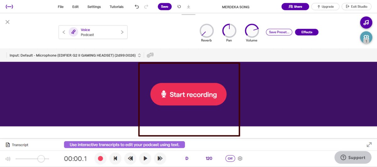The image size is (377, 167).
Task: Select the Voice Podcast preset label
Action: pyautogui.click(x=87, y=32)
